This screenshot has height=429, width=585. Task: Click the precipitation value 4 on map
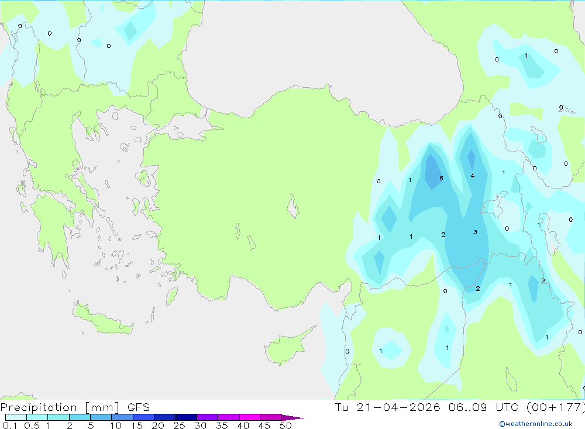point(473,176)
